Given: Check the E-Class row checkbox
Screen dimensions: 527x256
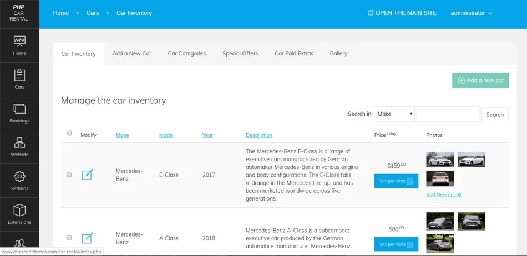Looking at the screenshot, I should 69,175.
